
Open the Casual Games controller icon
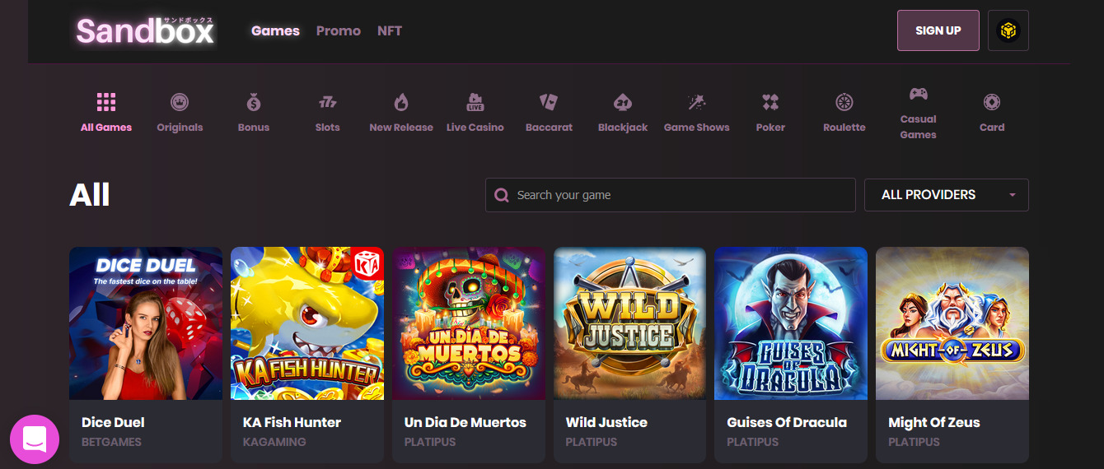coord(918,94)
